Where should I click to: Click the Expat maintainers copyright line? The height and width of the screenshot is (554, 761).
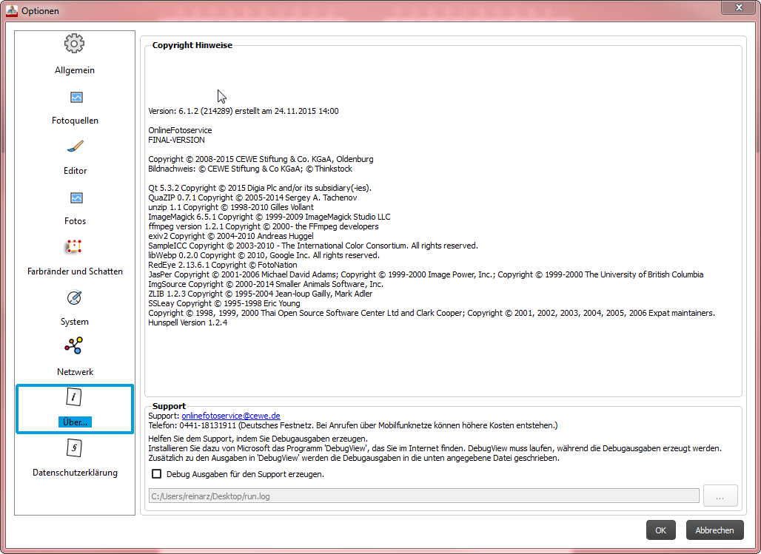pyautogui.click(x=432, y=313)
